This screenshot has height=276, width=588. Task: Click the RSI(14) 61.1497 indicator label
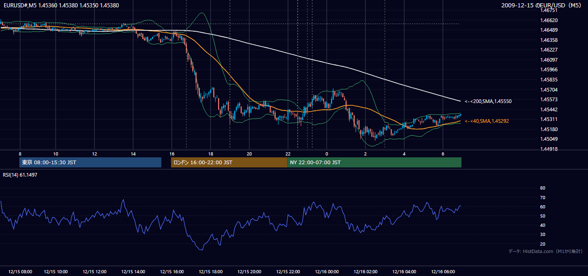(x=20, y=175)
